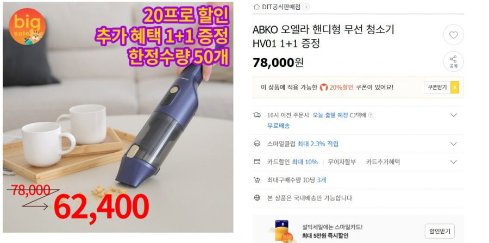
Task: Click the delivery truck icon
Action: 257,115
